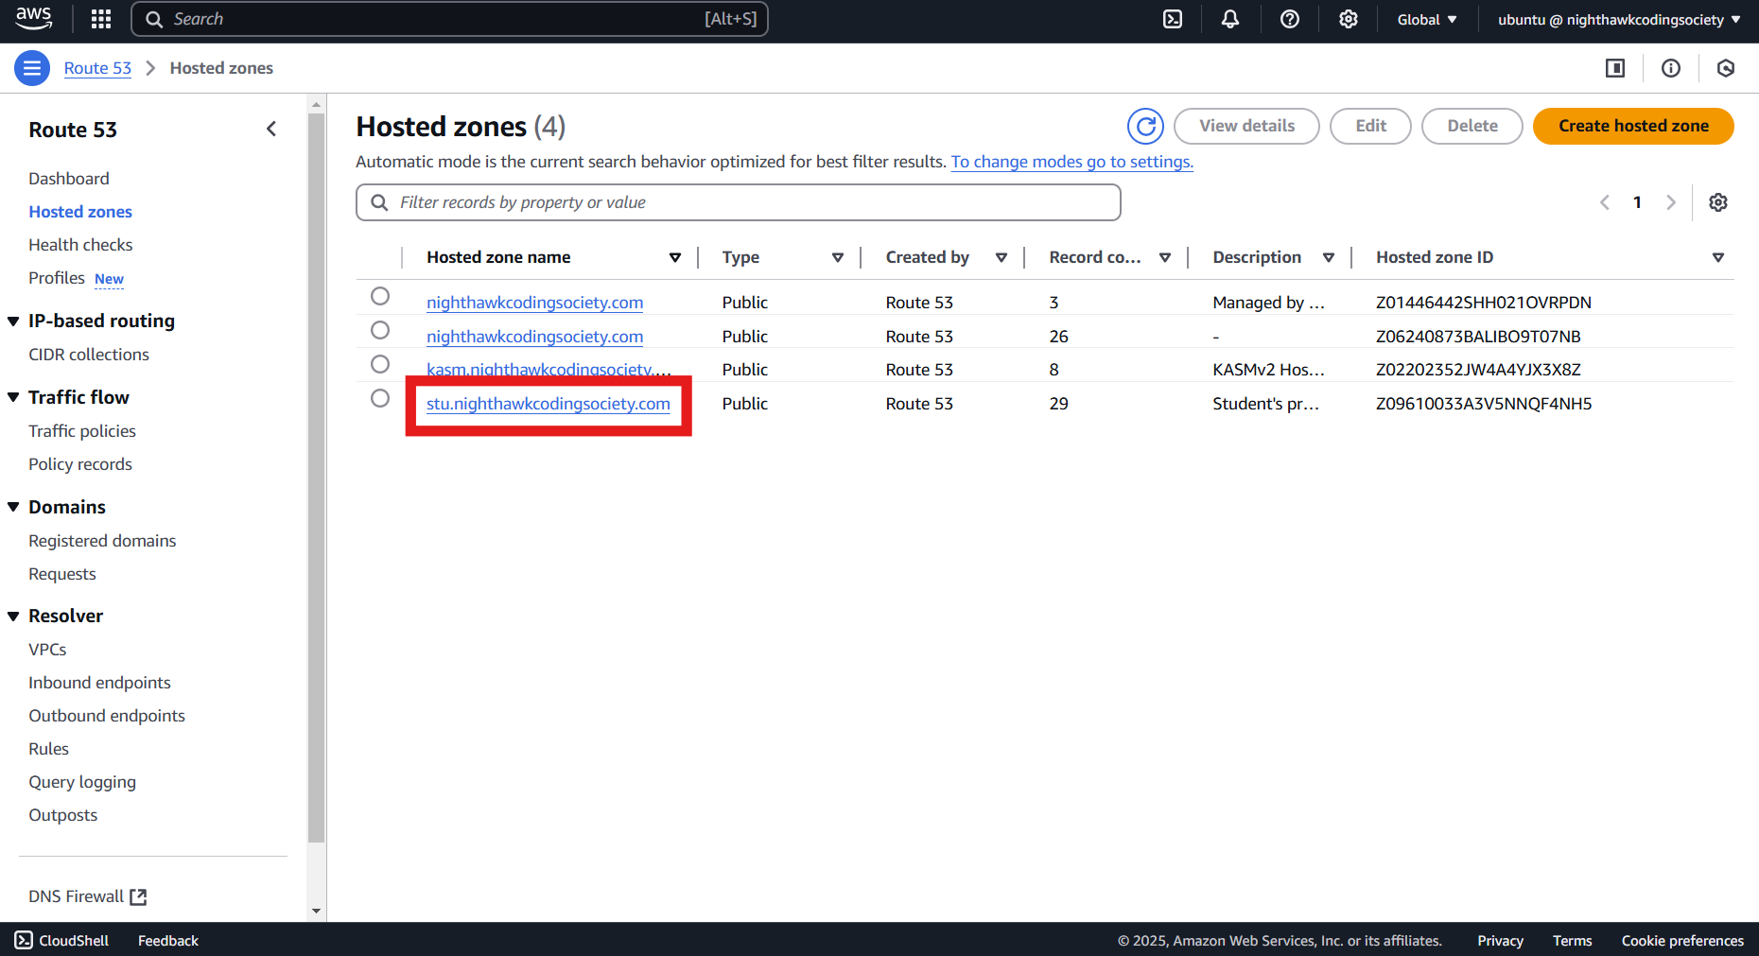Collapse the Resolver section

[x=13, y=617]
